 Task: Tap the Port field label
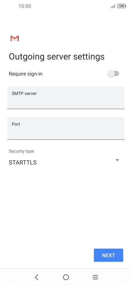(16, 124)
